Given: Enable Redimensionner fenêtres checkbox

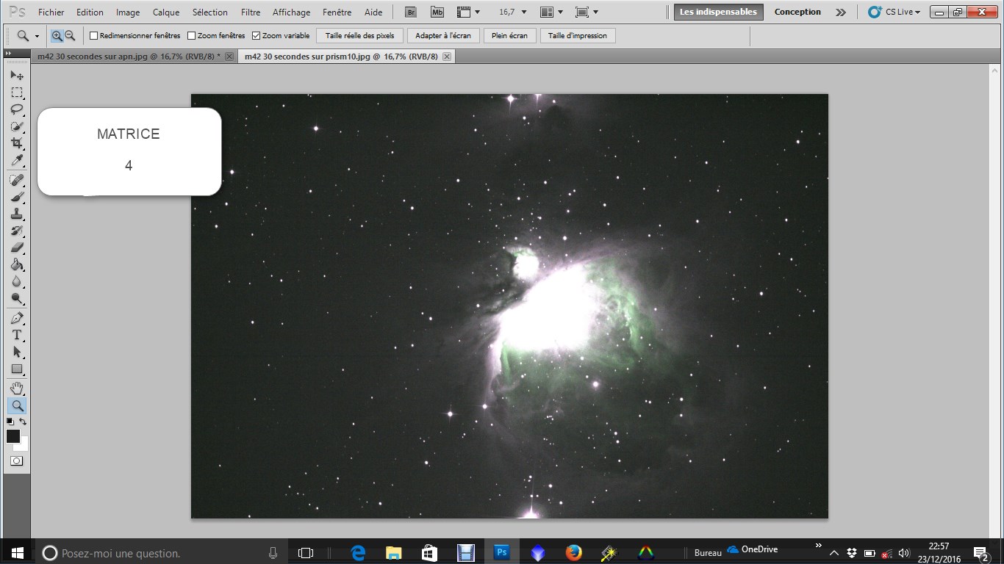Looking at the screenshot, I should tap(94, 36).
